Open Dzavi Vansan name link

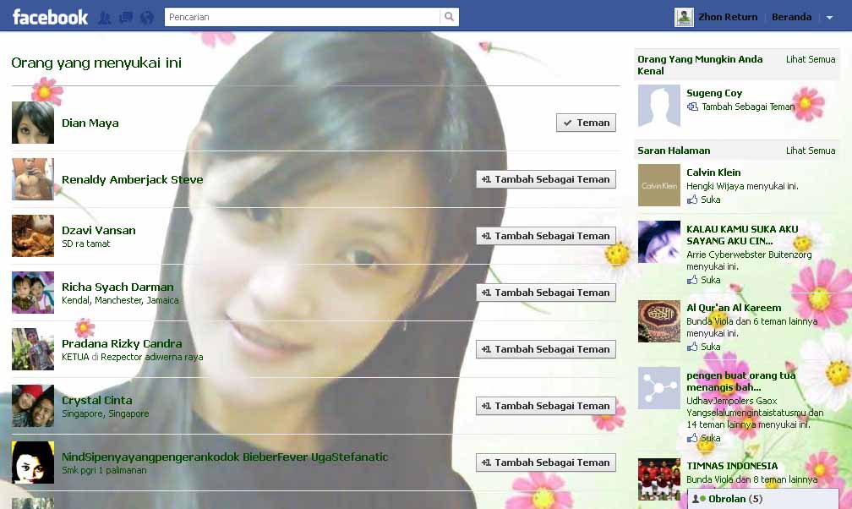[x=98, y=230]
